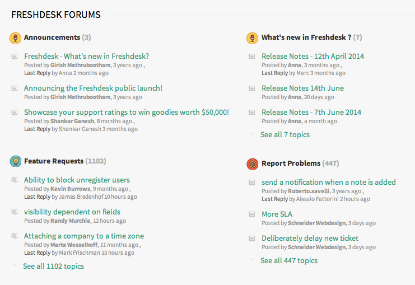Open the Feature Requests forum heading
This screenshot has height=285, width=415.
tap(54, 161)
